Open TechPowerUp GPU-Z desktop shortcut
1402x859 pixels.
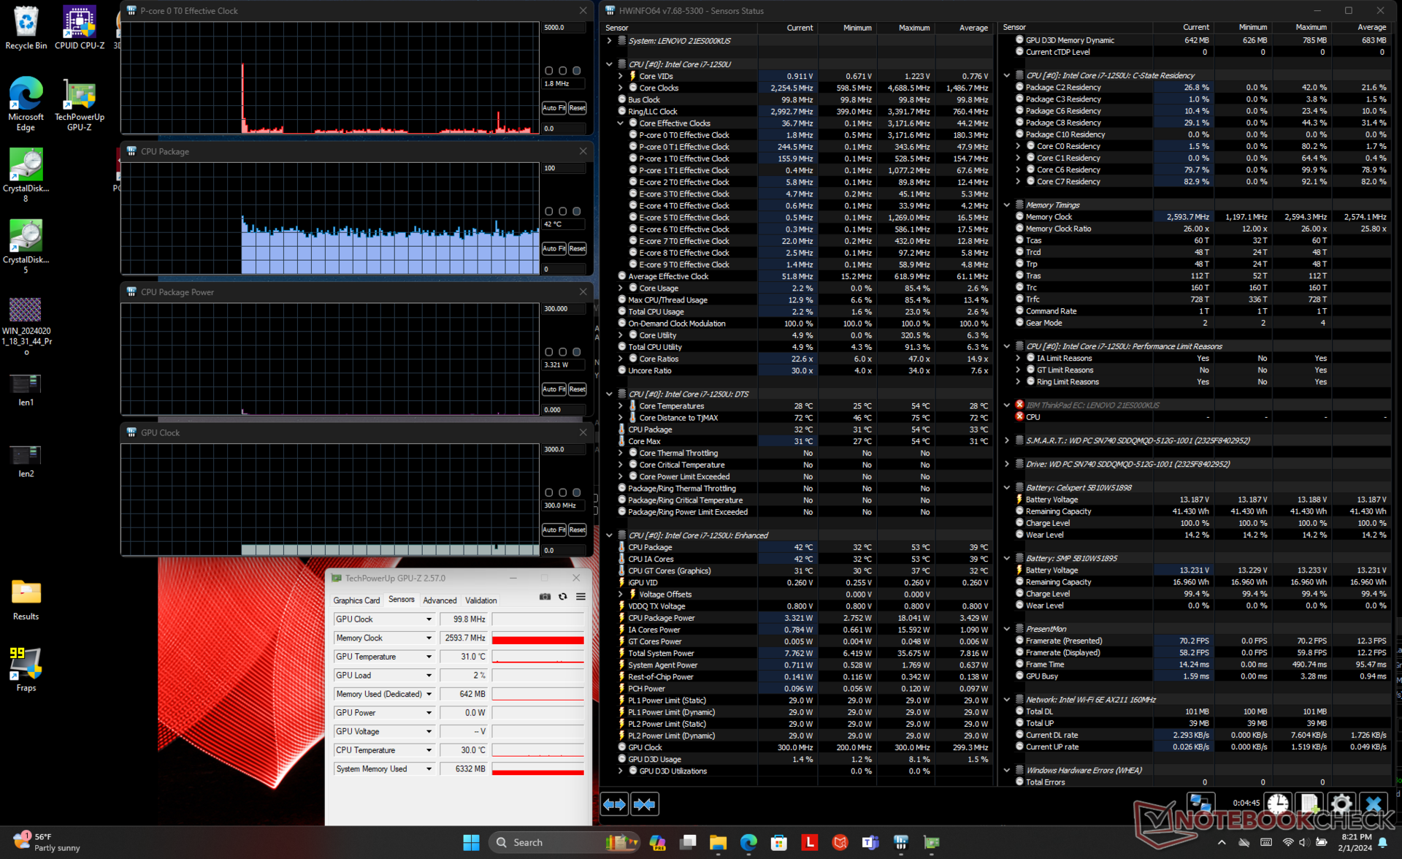[79, 104]
